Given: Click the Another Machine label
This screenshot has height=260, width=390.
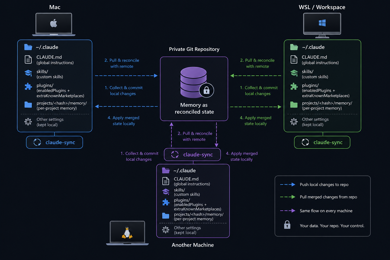Looking at the screenshot, I should [x=193, y=245].
